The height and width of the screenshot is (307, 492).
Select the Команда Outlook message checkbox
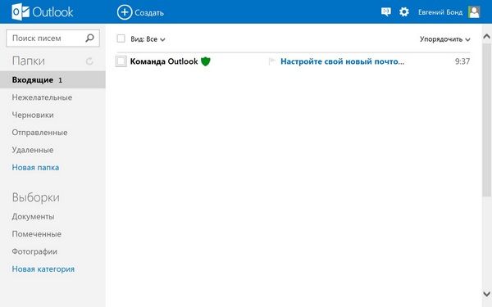coord(121,61)
